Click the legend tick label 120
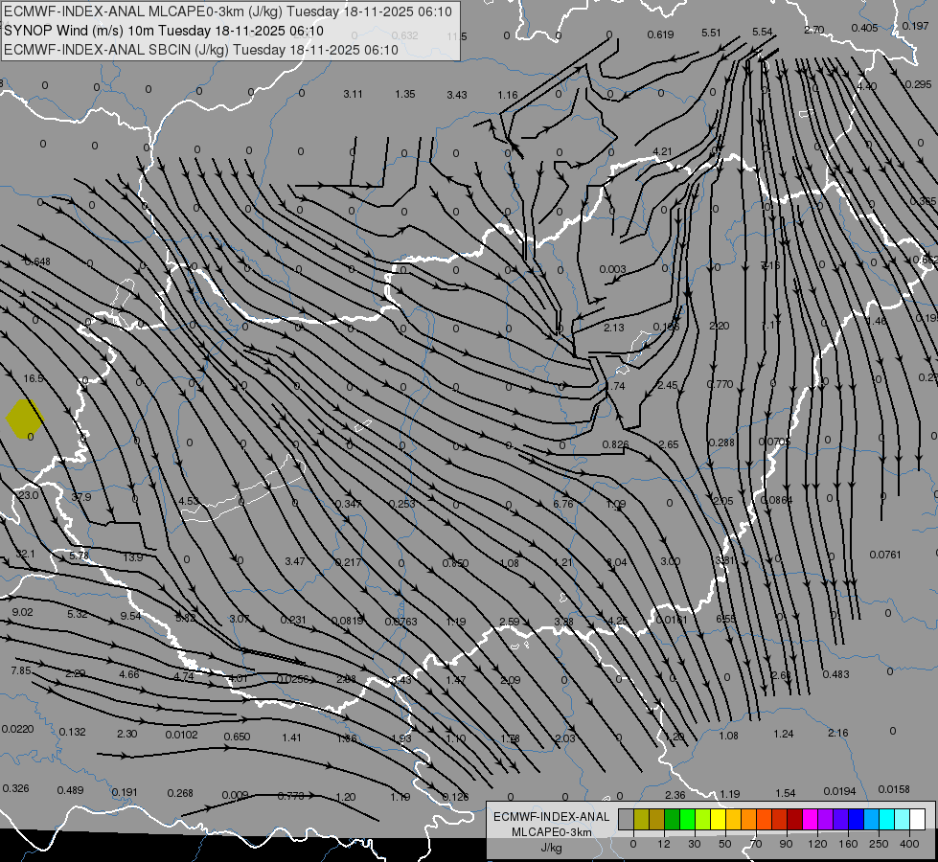Screen dimensions: 938x862 (817, 844)
